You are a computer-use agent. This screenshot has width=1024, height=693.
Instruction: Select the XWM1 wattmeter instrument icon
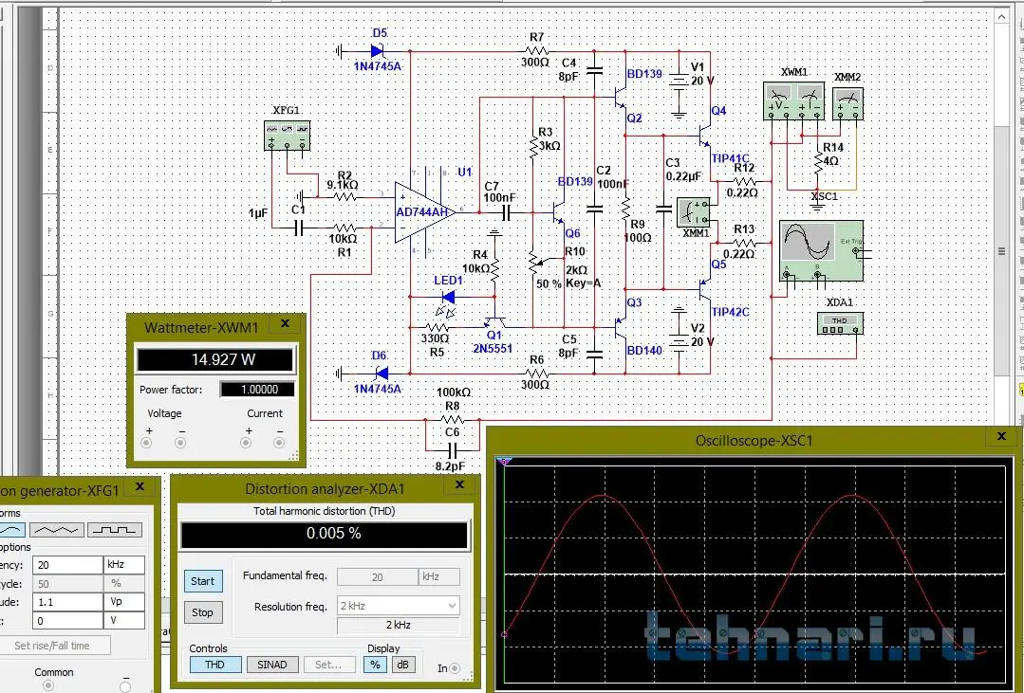tap(793, 100)
